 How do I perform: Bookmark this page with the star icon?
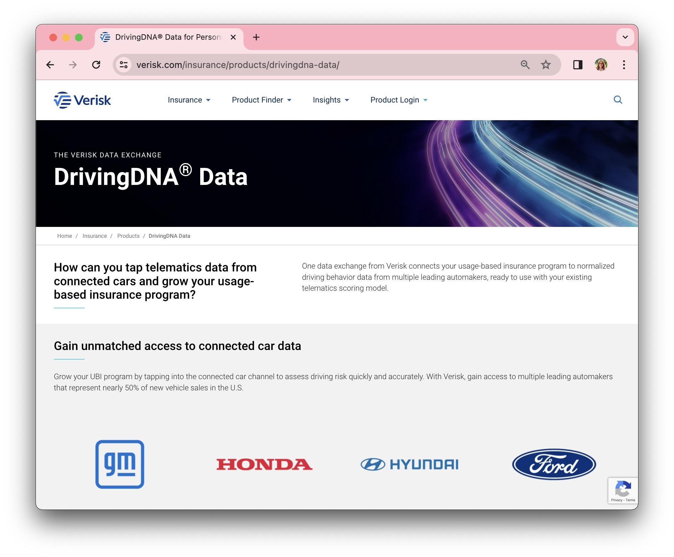pos(546,65)
